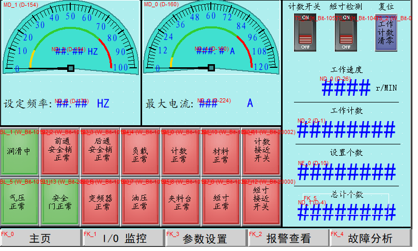
Task: Click the 最大电流 value field
Action: pyautogui.click(x=208, y=103)
